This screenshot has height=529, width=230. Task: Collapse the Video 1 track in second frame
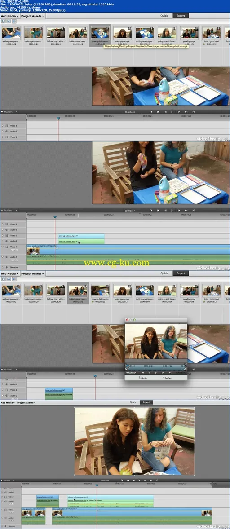(x=2, y=247)
